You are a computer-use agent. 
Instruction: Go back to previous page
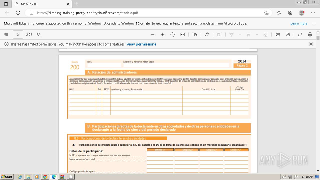(x=7, y=13)
